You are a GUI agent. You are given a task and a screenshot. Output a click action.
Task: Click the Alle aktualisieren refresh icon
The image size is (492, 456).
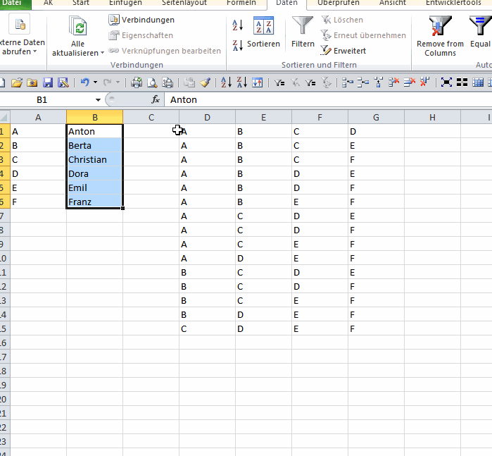[x=77, y=26]
